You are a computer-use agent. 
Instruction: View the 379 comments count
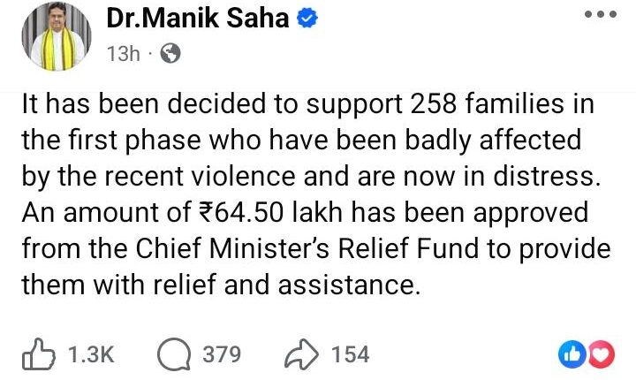[222, 354]
